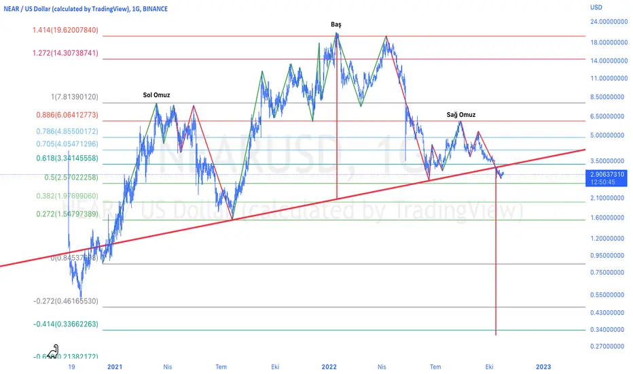633x374 pixels.
Task: Click the 18.00000000 price axis value
Action: [609, 42]
